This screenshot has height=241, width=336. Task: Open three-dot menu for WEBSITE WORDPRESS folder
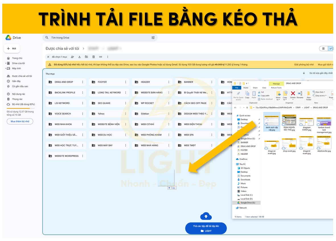83,156
